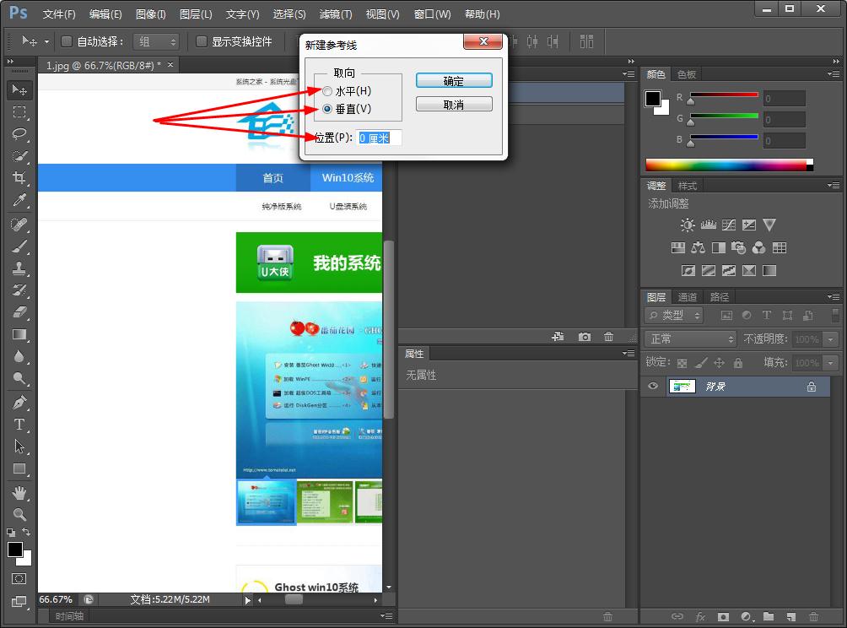Select the 垂直(V) orientation radio button
Viewport: 847px width, 628px height.
(x=326, y=108)
